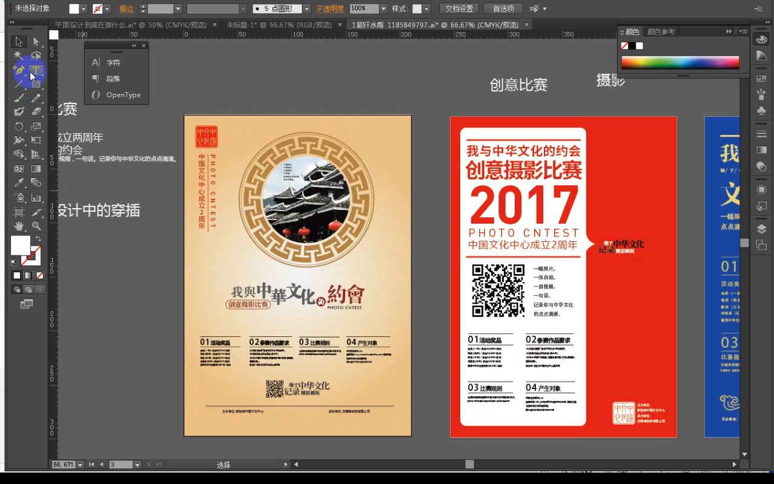Select the Perspective Grid tool

coord(36,155)
